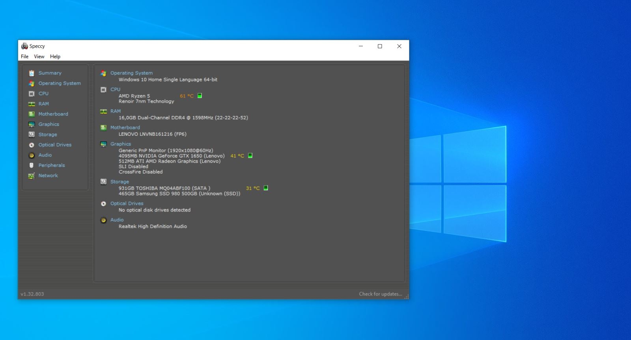This screenshot has height=340, width=631.
Task: Click Check for updates link
Action: (x=381, y=294)
